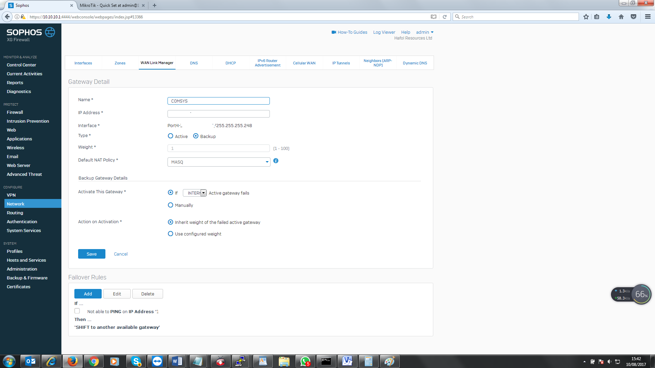Switch to the Zones tab
The image size is (655, 368).
tap(120, 63)
